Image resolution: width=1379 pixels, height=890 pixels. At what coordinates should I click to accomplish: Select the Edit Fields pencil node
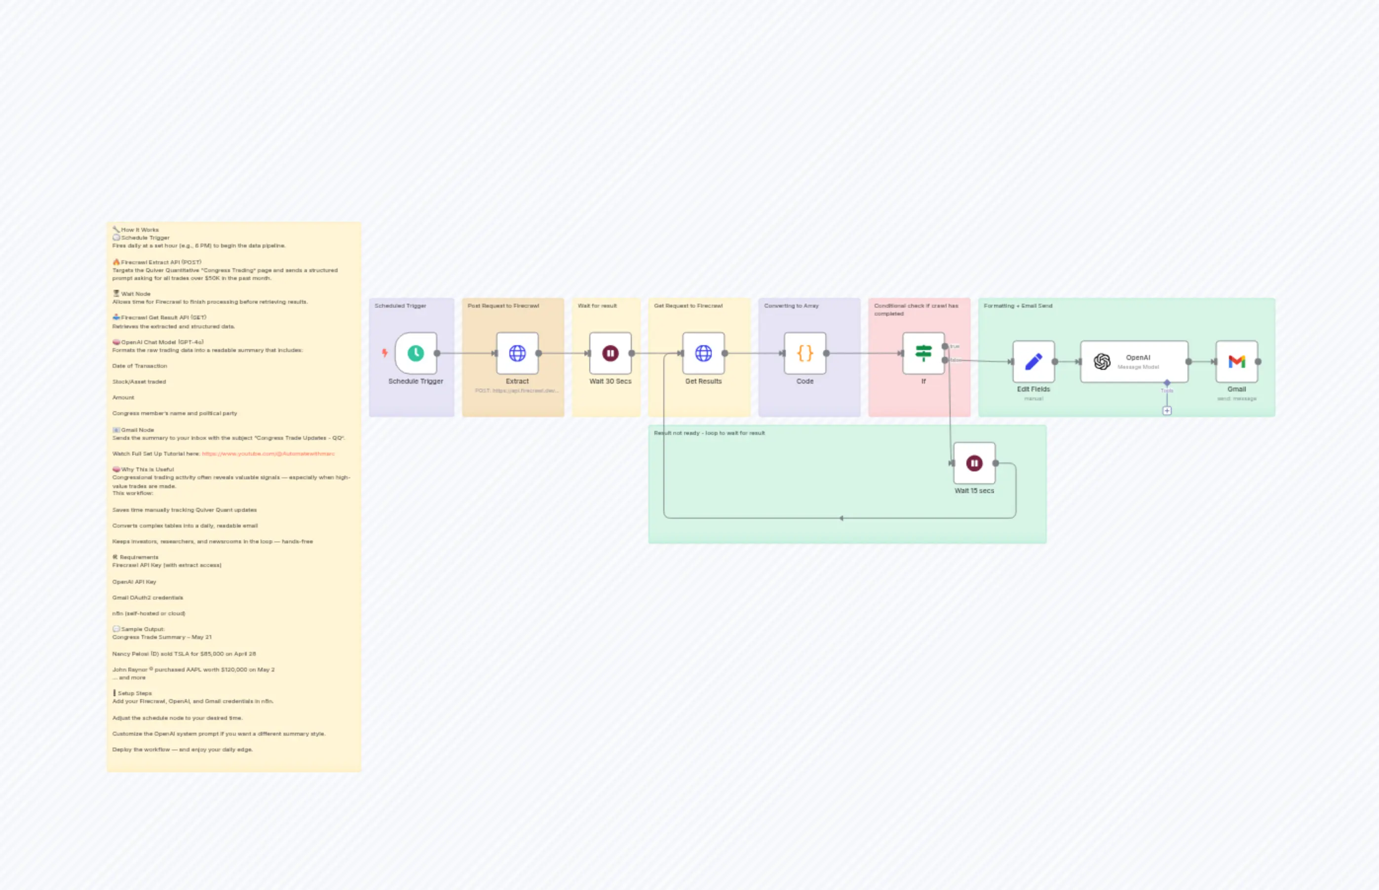pos(1033,362)
